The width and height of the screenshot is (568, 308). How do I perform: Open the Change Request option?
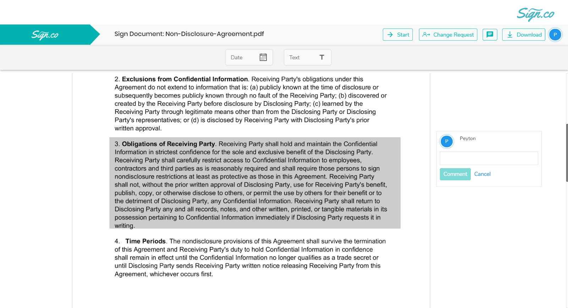pos(448,35)
